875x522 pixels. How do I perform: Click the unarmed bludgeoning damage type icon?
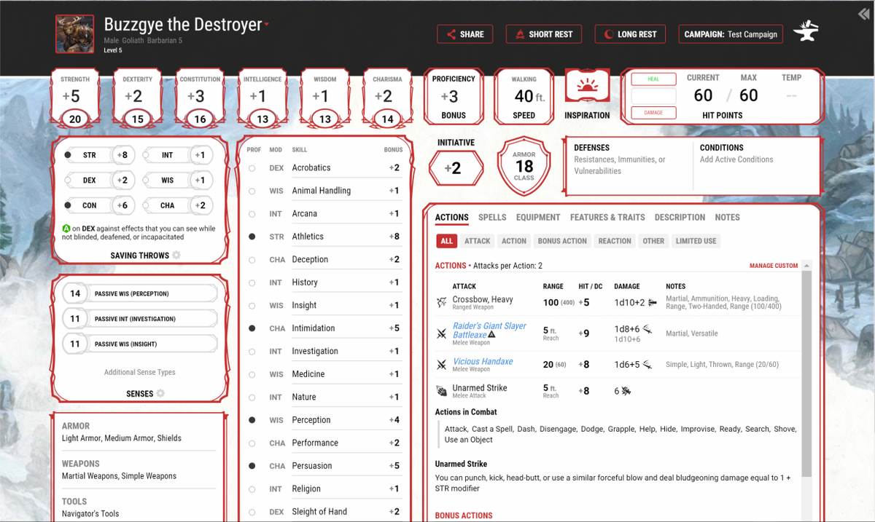click(x=626, y=391)
